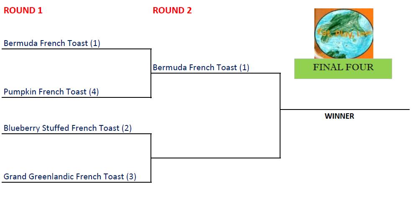Viewport: 413px width, 209px height.
Task: Click seed number (4) beside Pumpkin
Action: (x=94, y=92)
